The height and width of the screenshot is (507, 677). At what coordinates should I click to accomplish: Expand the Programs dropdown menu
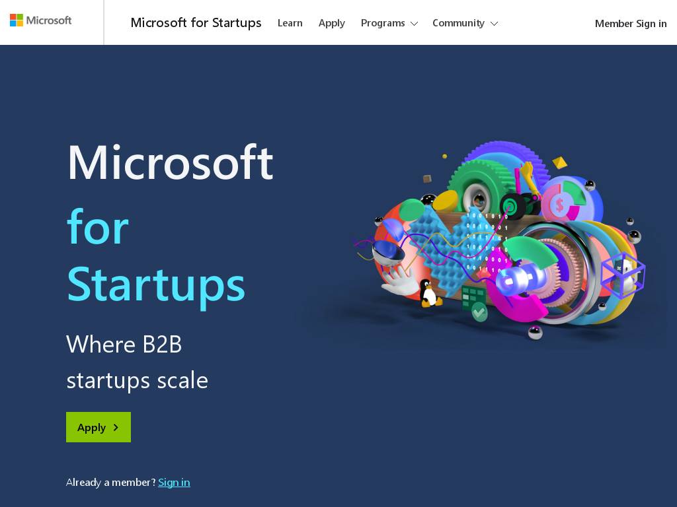[x=389, y=23]
